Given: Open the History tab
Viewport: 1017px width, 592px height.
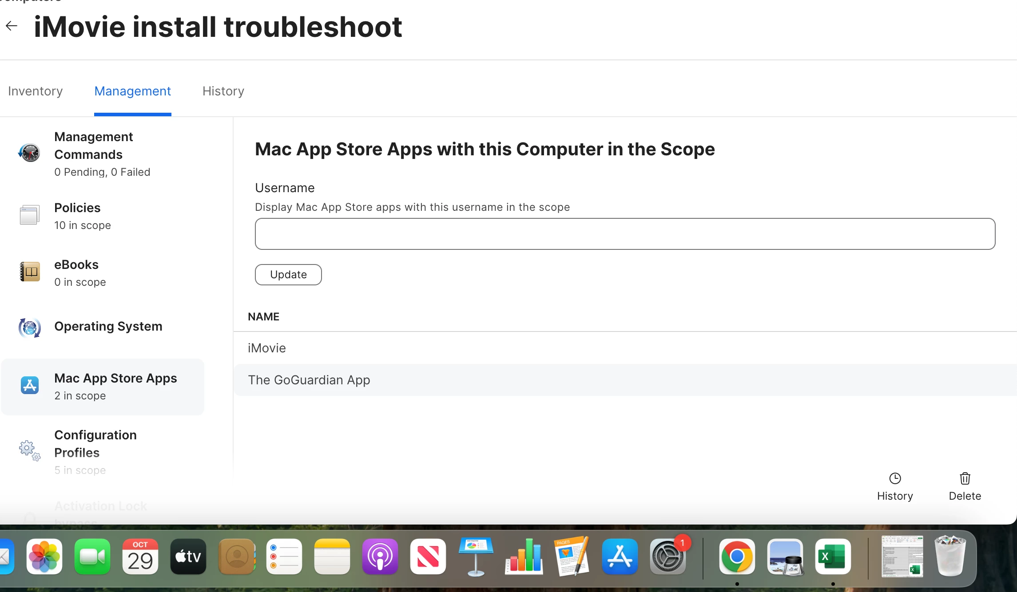Looking at the screenshot, I should click(x=223, y=91).
